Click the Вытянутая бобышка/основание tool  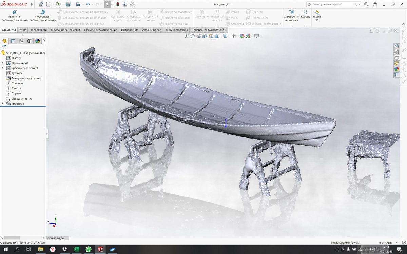15,16
